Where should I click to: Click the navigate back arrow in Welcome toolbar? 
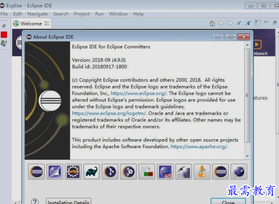pyautogui.click(x=221, y=23)
